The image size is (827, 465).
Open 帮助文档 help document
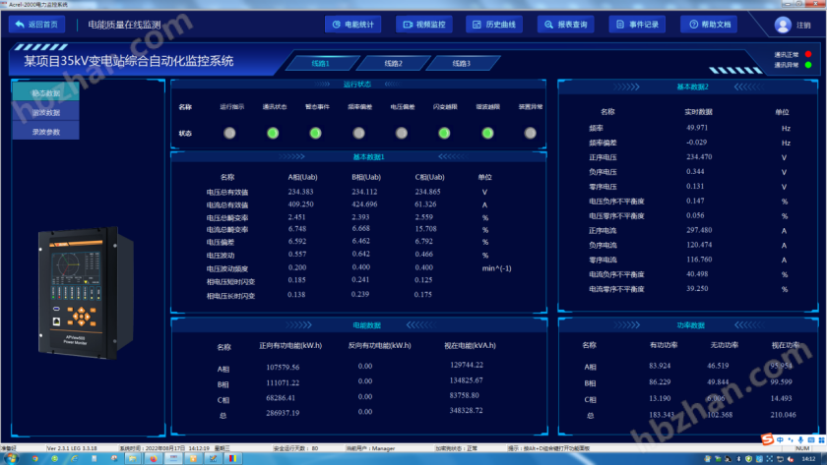(x=708, y=25)
